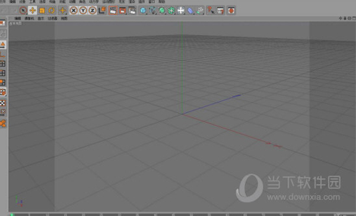
Task: Switch to Points mode
Action: point(2,64)
